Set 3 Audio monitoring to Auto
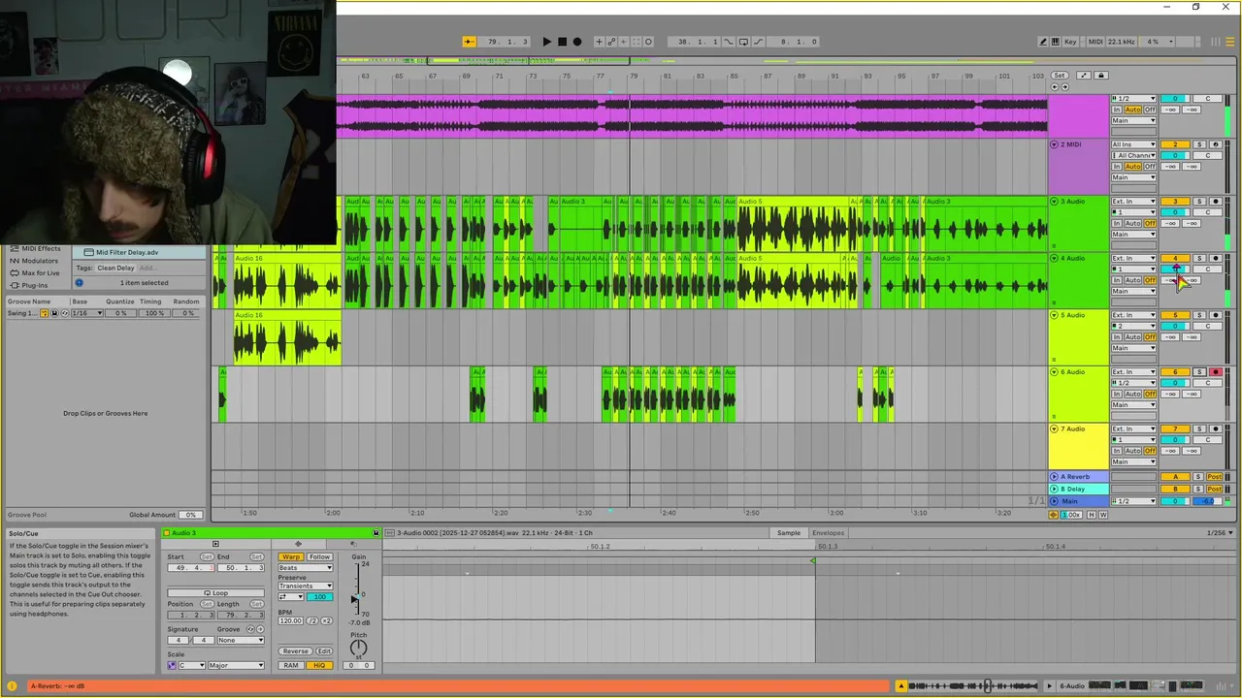Viewport: 1242px width, 698px height. [1132, 223]
